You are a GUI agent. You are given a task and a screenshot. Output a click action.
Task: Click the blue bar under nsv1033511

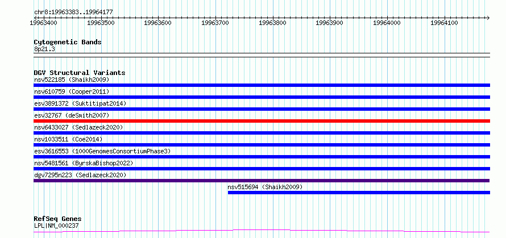click(x=262, y=145)
